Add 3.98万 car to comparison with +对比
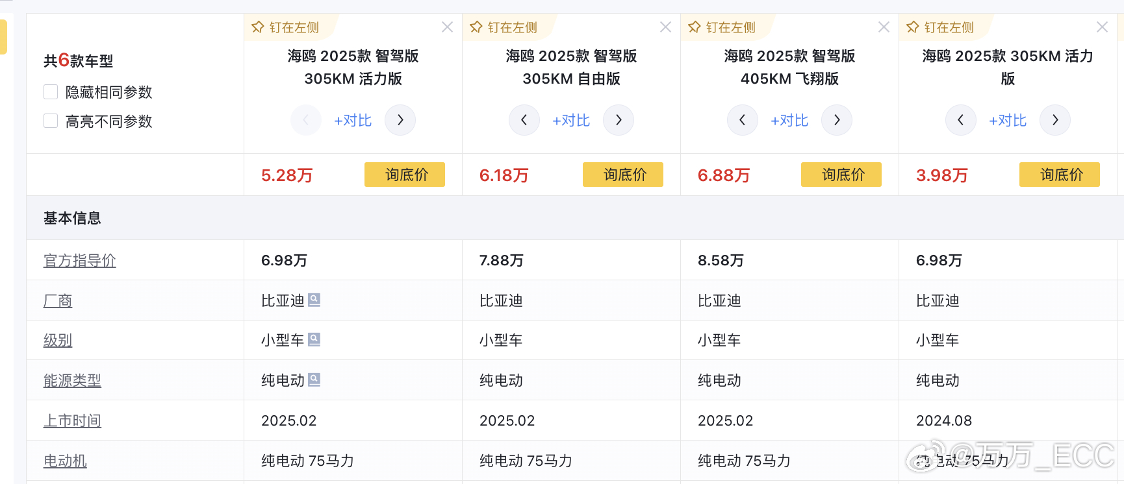Image resolution: width=1124 pixels, height=484 pixels. 1008,121
